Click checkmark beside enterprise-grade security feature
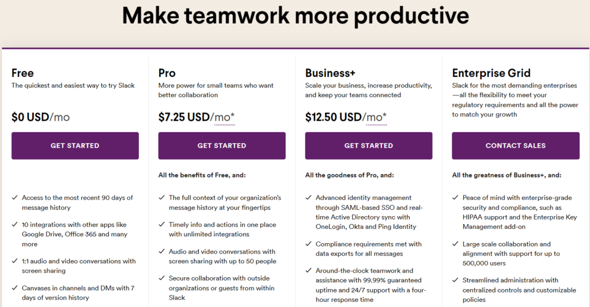This screenshot has width=590, height=307. 455,197
